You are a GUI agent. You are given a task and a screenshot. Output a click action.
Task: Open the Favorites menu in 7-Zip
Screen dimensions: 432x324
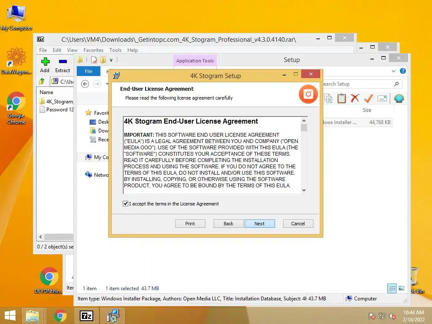(x=93, y=50)
